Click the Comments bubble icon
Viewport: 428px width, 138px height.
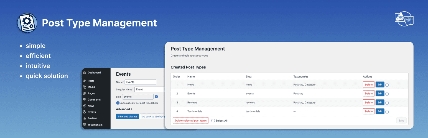pos(84,100)
